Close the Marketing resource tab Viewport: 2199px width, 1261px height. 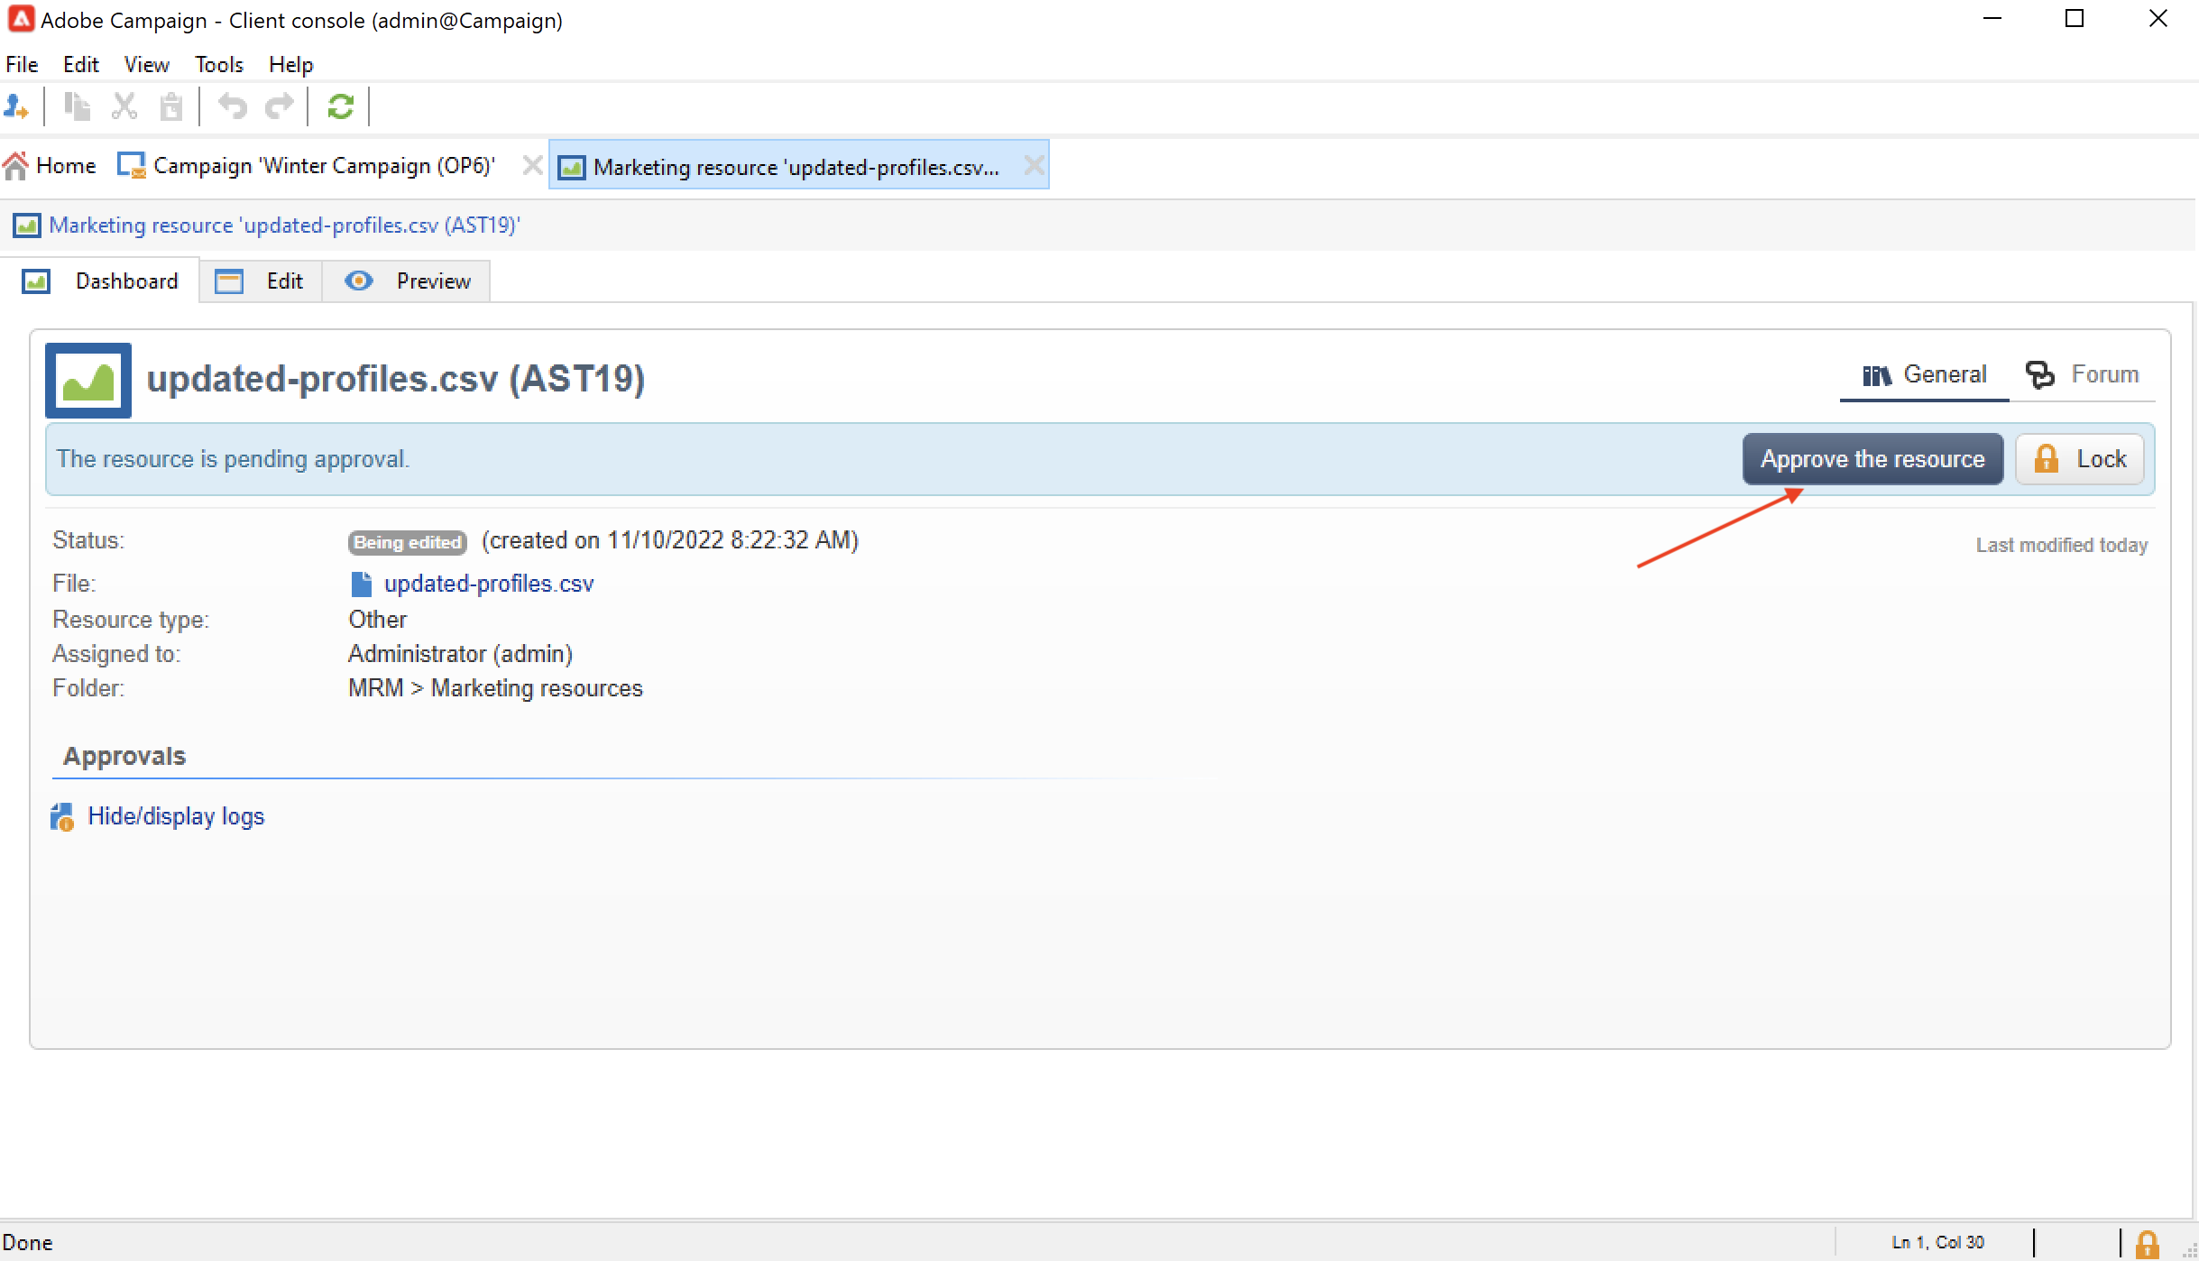tap(1035, 166)
